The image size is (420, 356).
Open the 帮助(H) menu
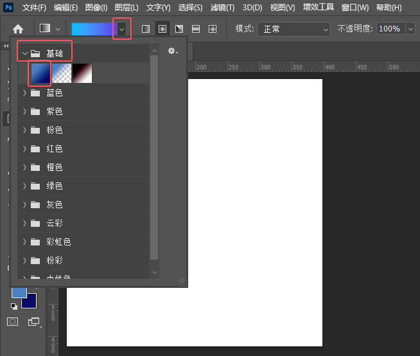[389, 7]
